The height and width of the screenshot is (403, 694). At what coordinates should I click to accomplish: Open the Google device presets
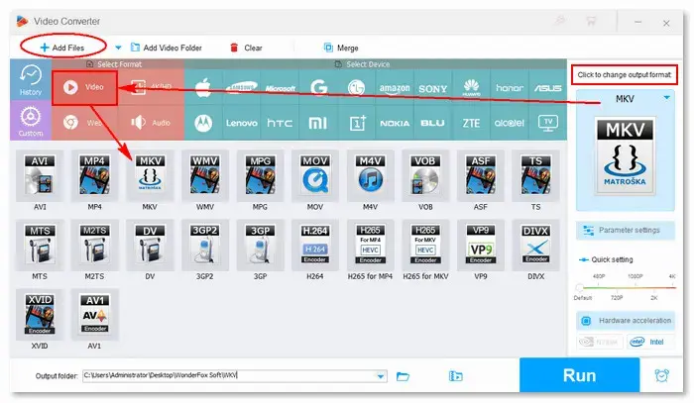click(318, 87)
